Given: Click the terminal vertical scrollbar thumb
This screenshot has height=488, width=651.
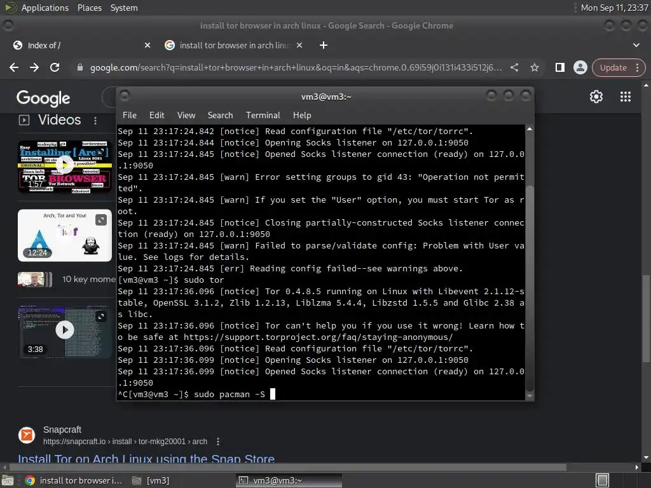Looking at the screenshot, I should [x=530, y=288].
